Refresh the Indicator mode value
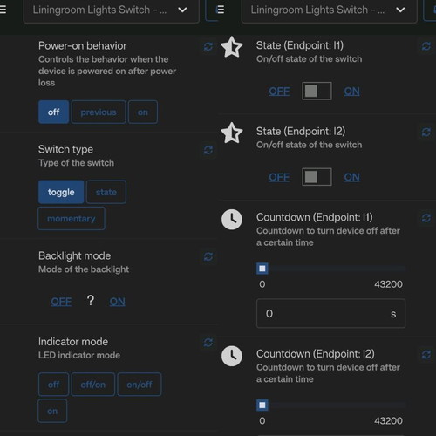 pos(208,343)
